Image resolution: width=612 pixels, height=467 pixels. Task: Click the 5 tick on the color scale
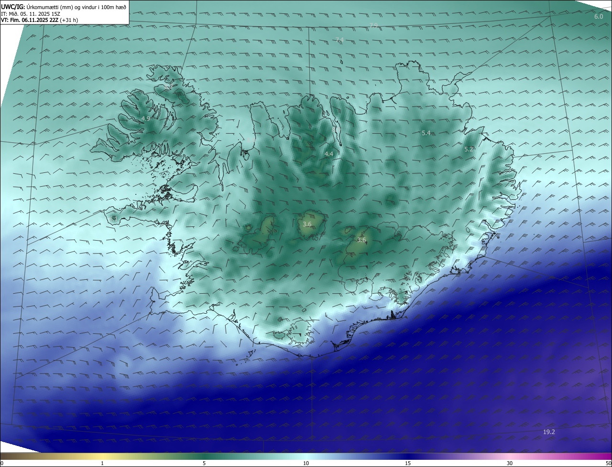pyautogui.click(x=204, y=463)
